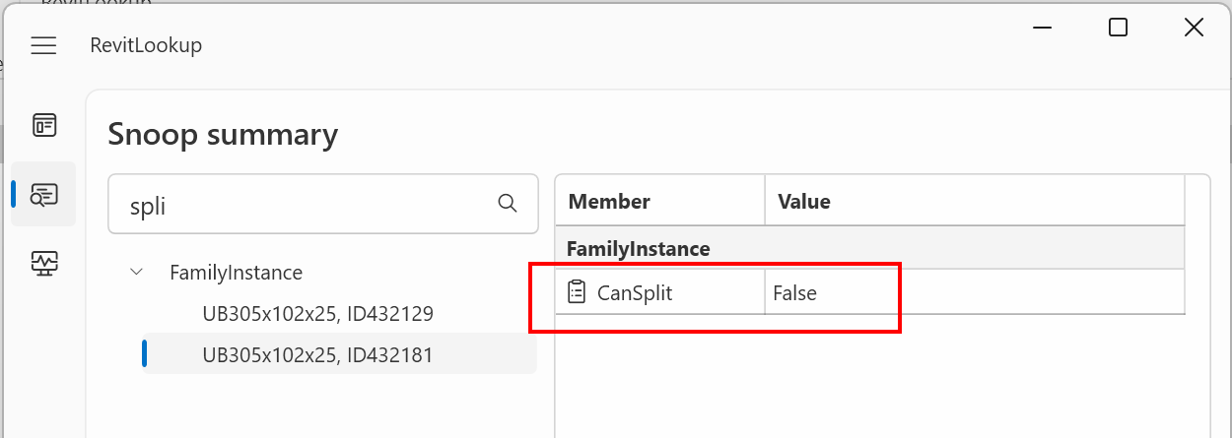Select UB305x102x25, ID432181 in the tree
The image size is (1232, 438).
point(317,354)
